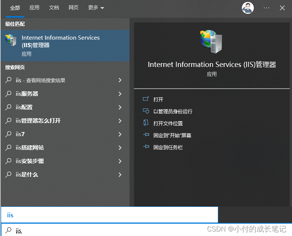Click the pin icon beside 固定到任务栏
292x236 pixels.
pos(146,147)
